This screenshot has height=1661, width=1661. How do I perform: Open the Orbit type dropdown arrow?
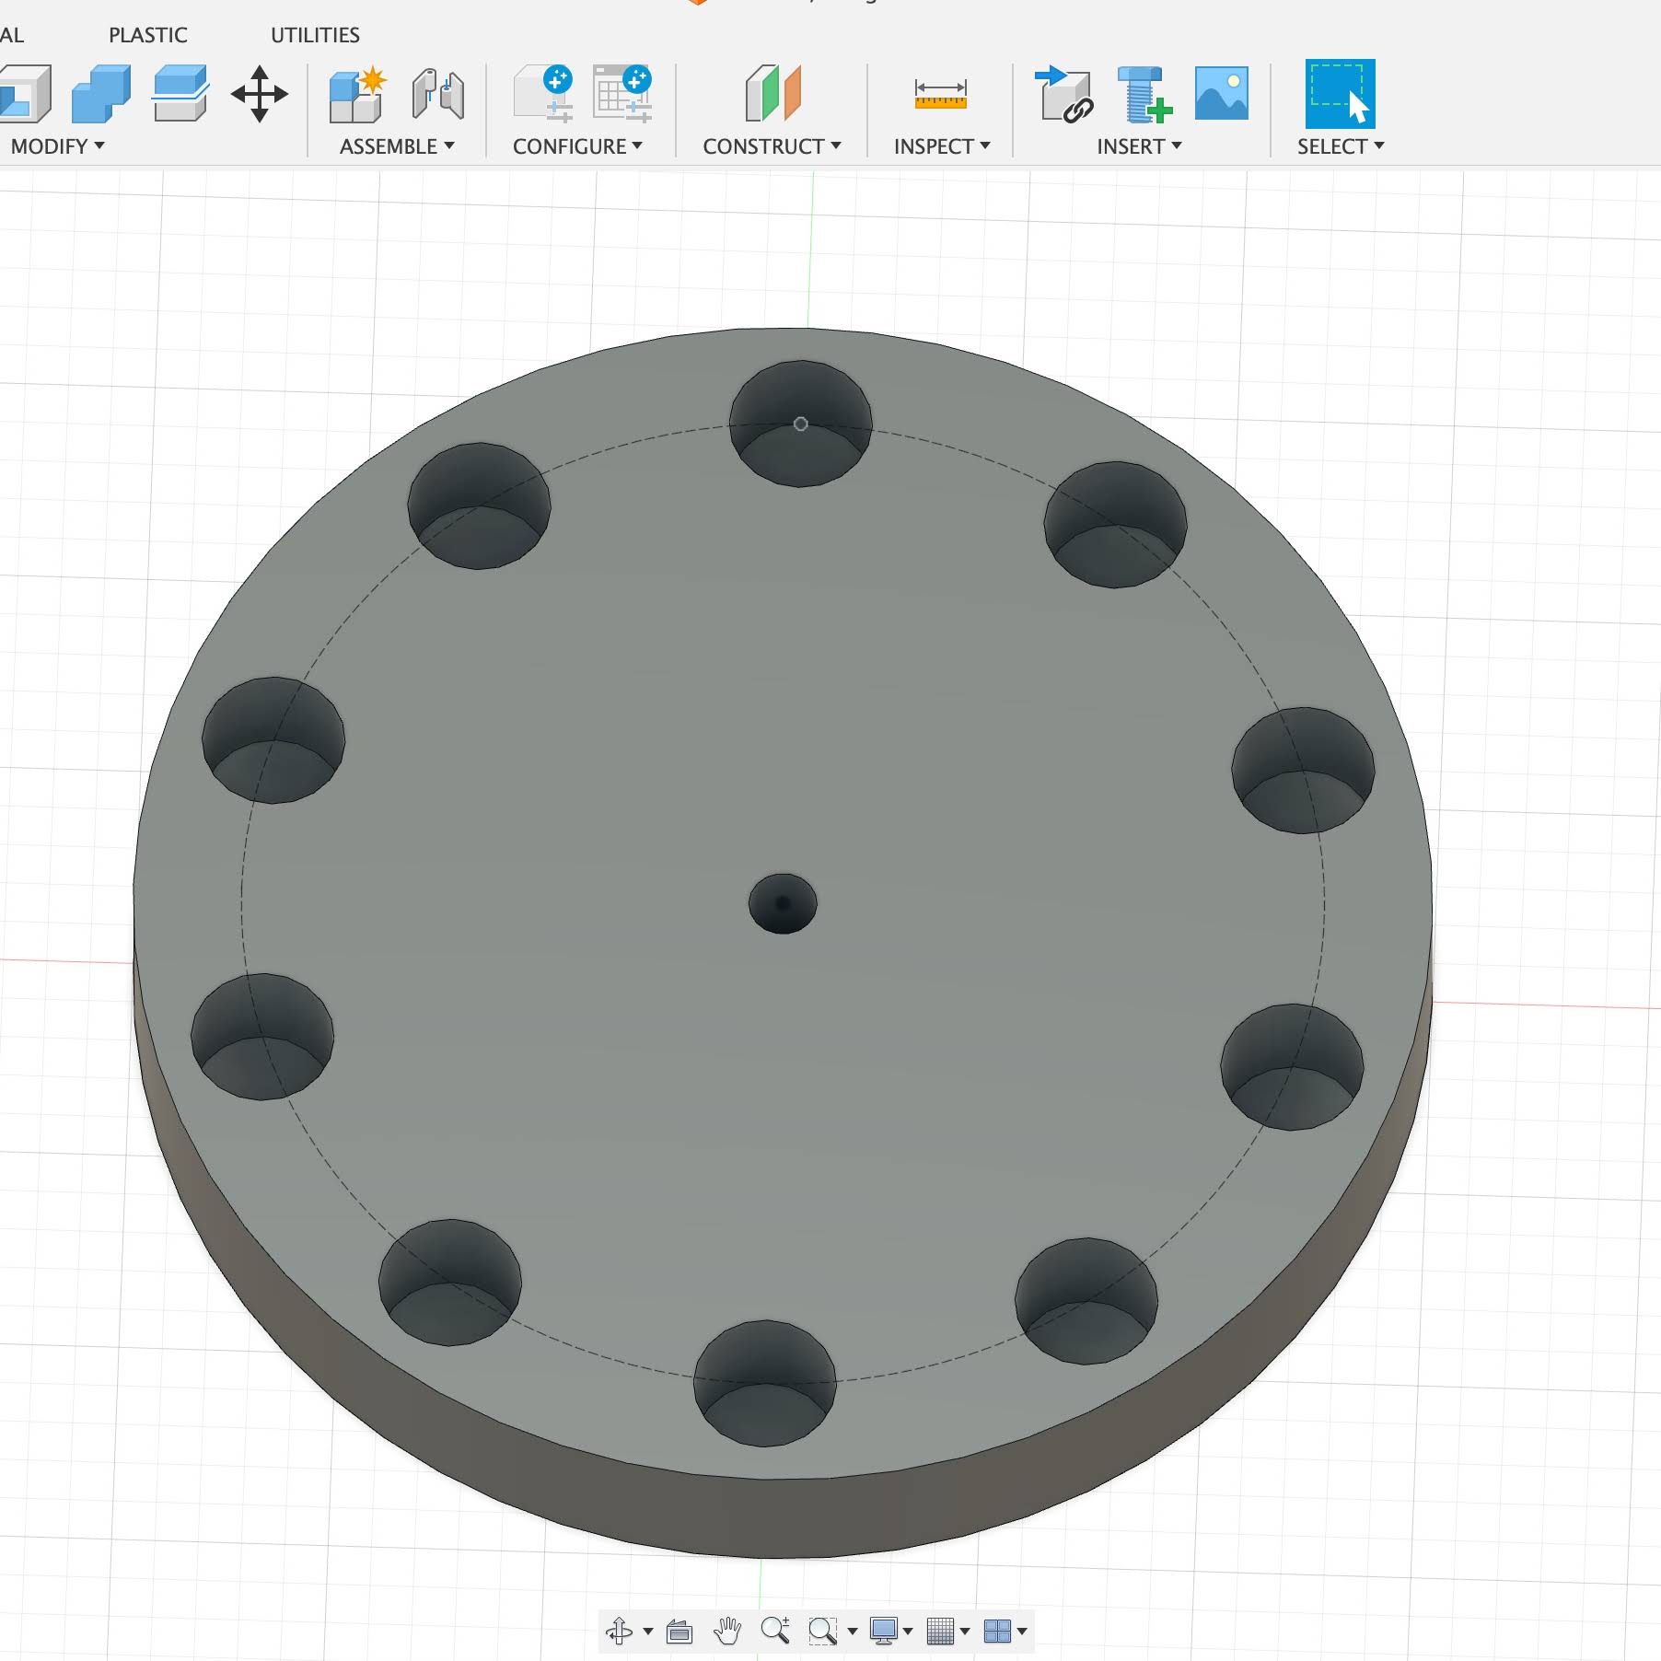click(648, 1632)
